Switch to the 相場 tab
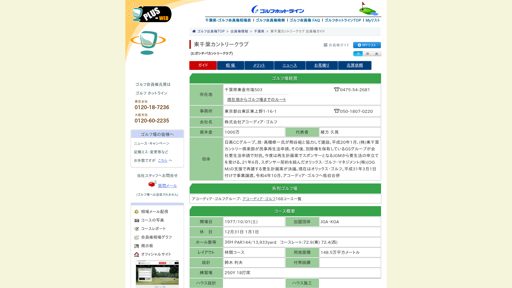This screenshot has height=288, width=512. [x=231, y=65]
